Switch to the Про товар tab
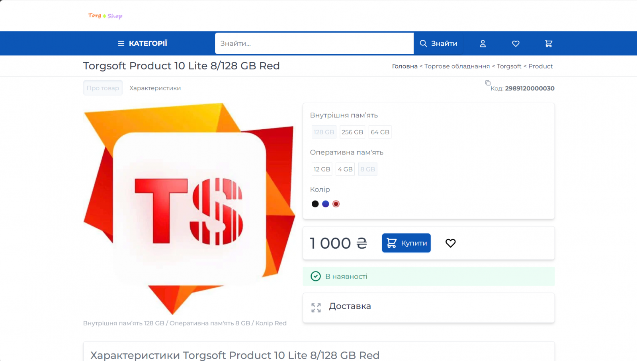Screen dimensions: 637x361 click(x=103, y=88)
